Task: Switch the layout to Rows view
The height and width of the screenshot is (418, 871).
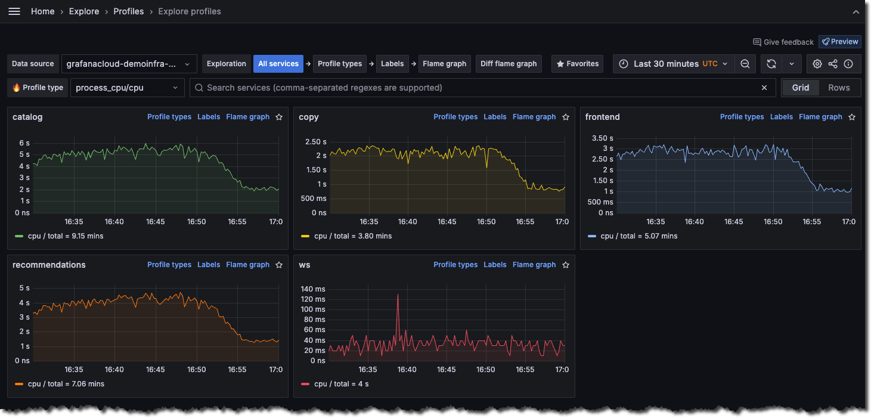Action: [x=839, y=88]
